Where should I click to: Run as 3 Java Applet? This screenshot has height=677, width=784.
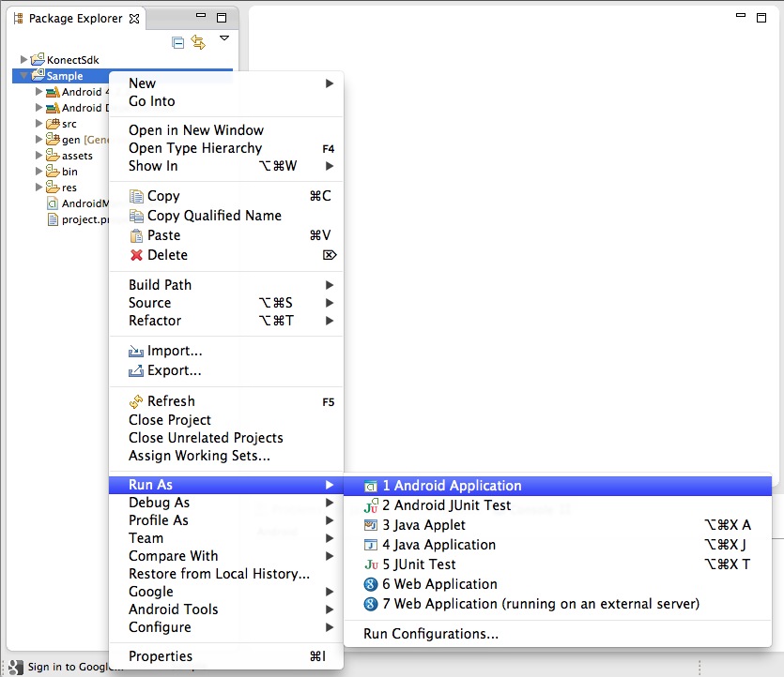(558, 525)
